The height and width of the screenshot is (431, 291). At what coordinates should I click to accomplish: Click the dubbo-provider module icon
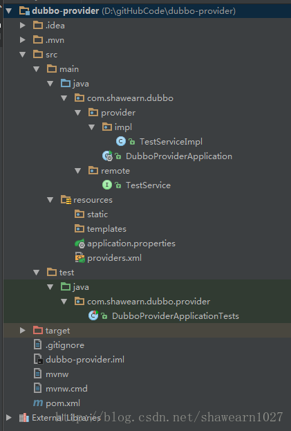(x=24, y=11)
